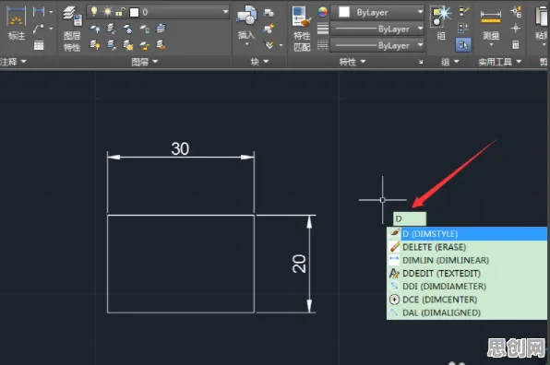Open the linear dimension type dropdown arrow
550x365 pixels.
click(x=51, y=12)
